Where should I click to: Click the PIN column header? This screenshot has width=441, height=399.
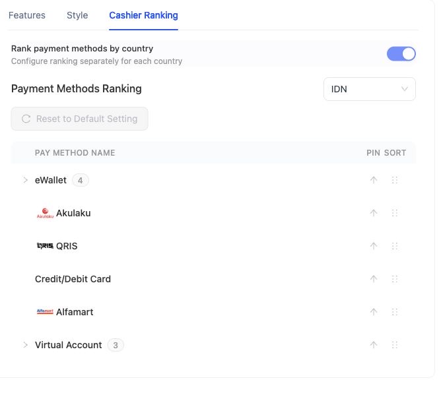(x=373, y=152)
